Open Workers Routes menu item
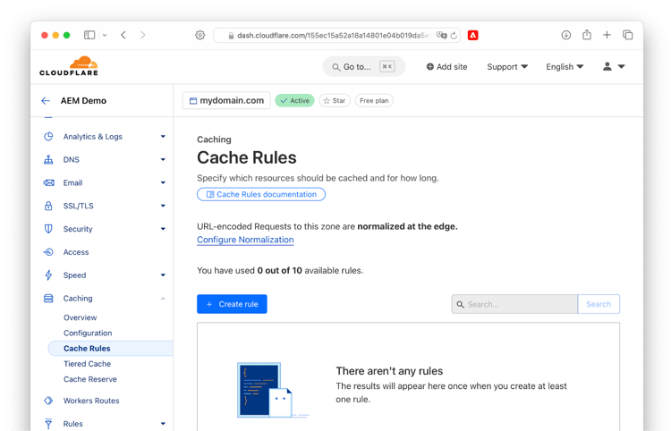Image resolution: width=671 pixels, height=431 pixels. tap(91, 401)
